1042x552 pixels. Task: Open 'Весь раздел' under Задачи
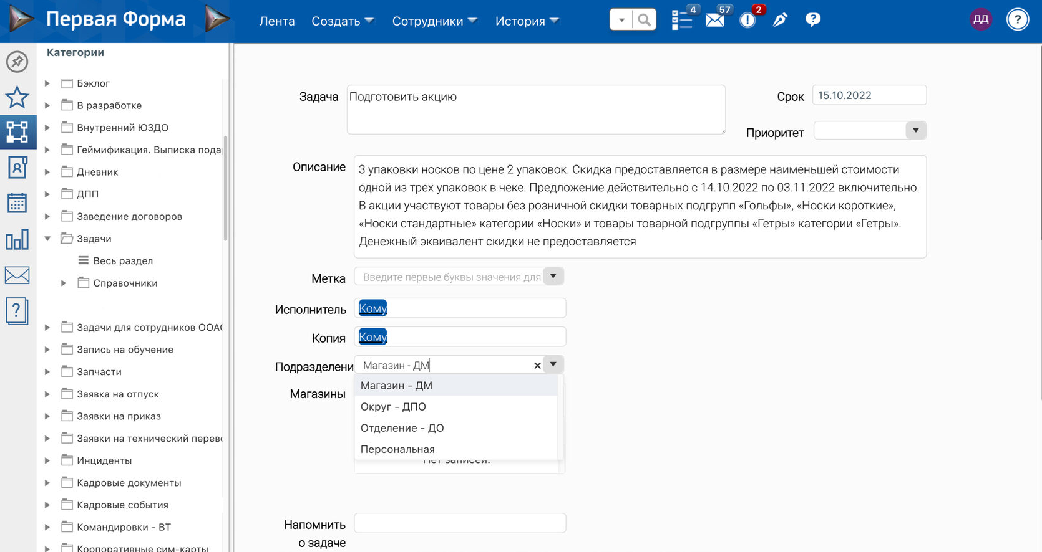pyautogui.click(x=123, y=260)
